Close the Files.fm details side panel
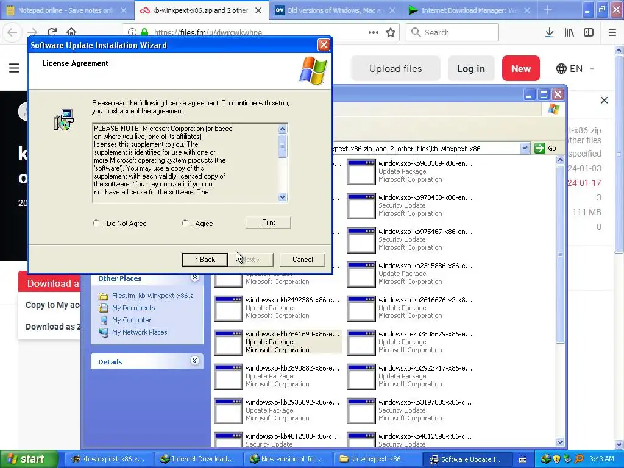624x468 pixels. point(604,101)
